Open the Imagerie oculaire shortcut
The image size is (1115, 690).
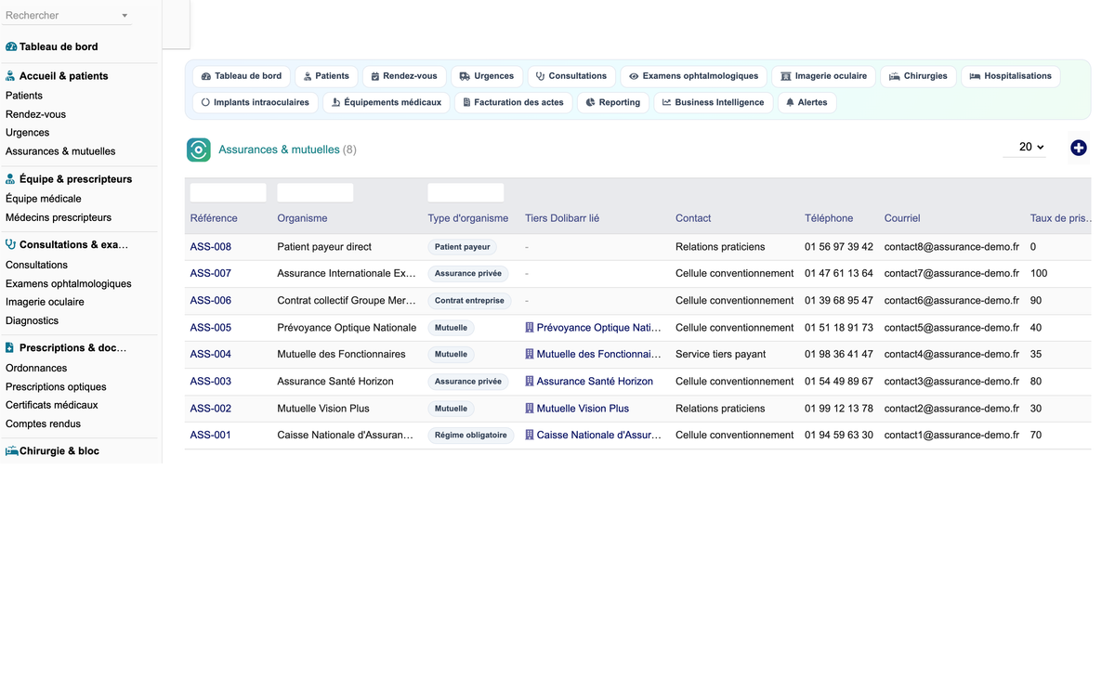pyautogui.click(x=824, y=76)
